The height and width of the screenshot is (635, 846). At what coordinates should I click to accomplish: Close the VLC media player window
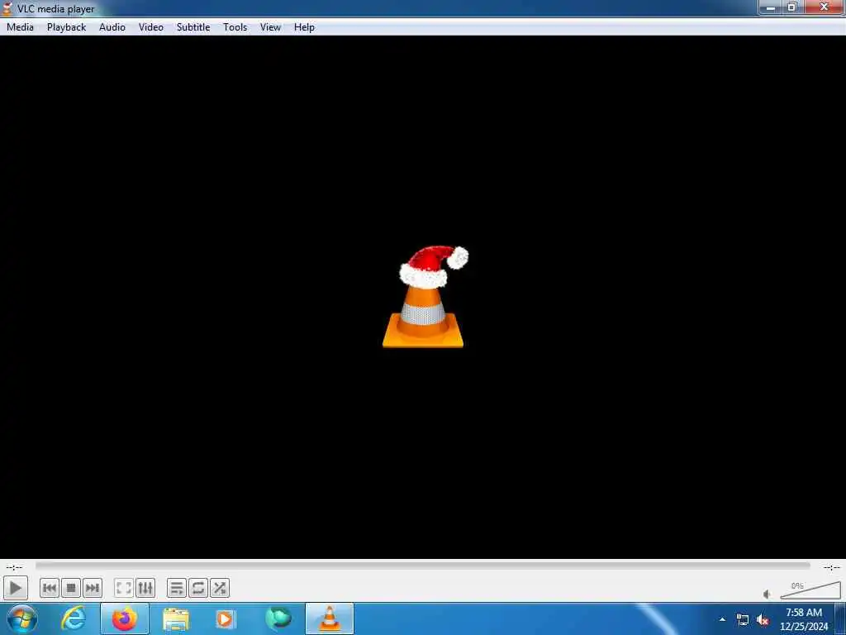pyautogui.click(x=824, y=7)
